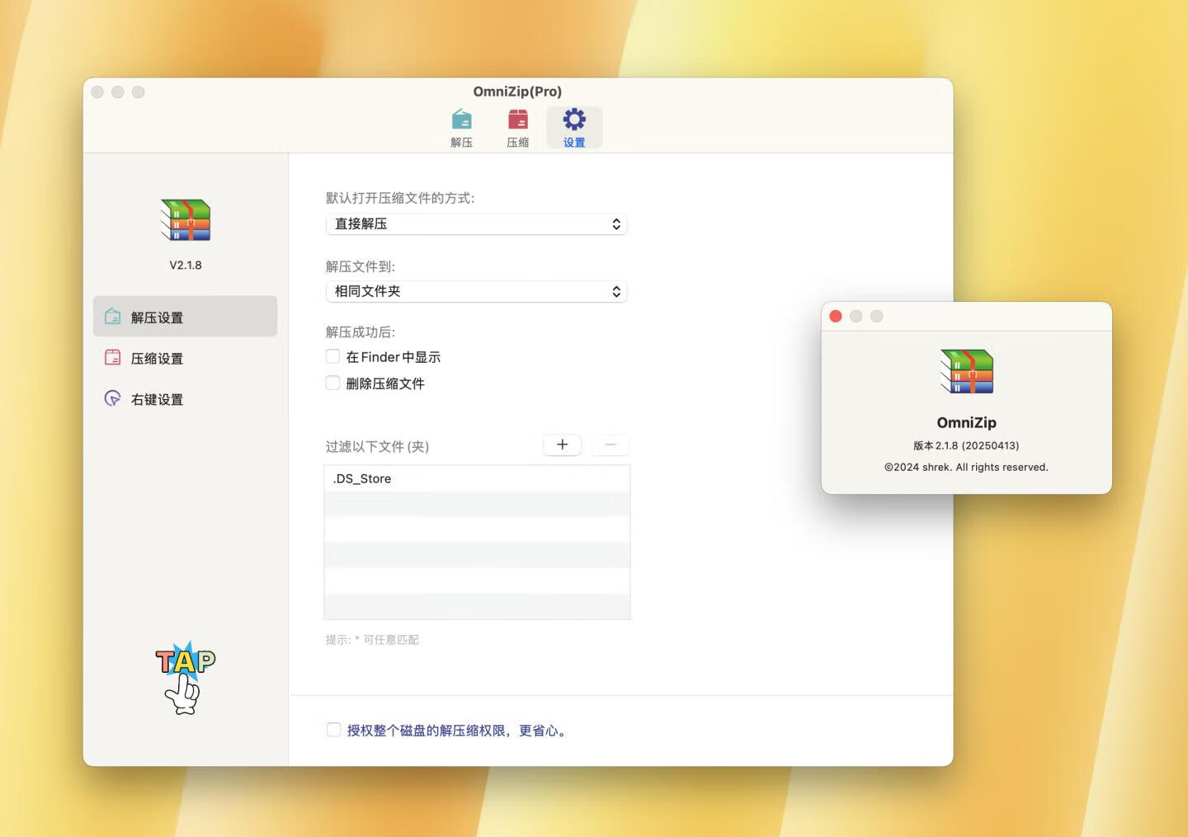Image resolution: width=1188 pixels, height=837 pixels.
Task: Click the V2.1.8 label in sidebar
Action: click(x=186, y=266)
